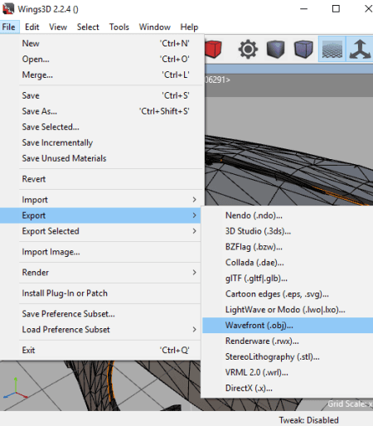
Task: Select the red cube face-mode icon
Action: pyautogui.click(x=213, y=50)
